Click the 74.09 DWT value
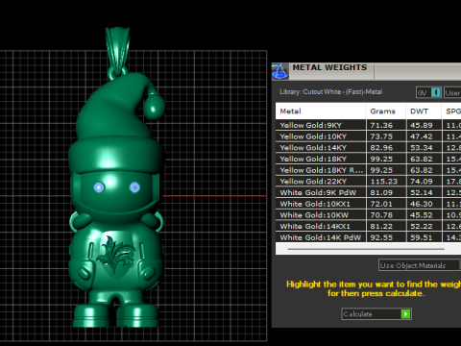This screenshot has width=461, height=346. (x=422, y=182)
